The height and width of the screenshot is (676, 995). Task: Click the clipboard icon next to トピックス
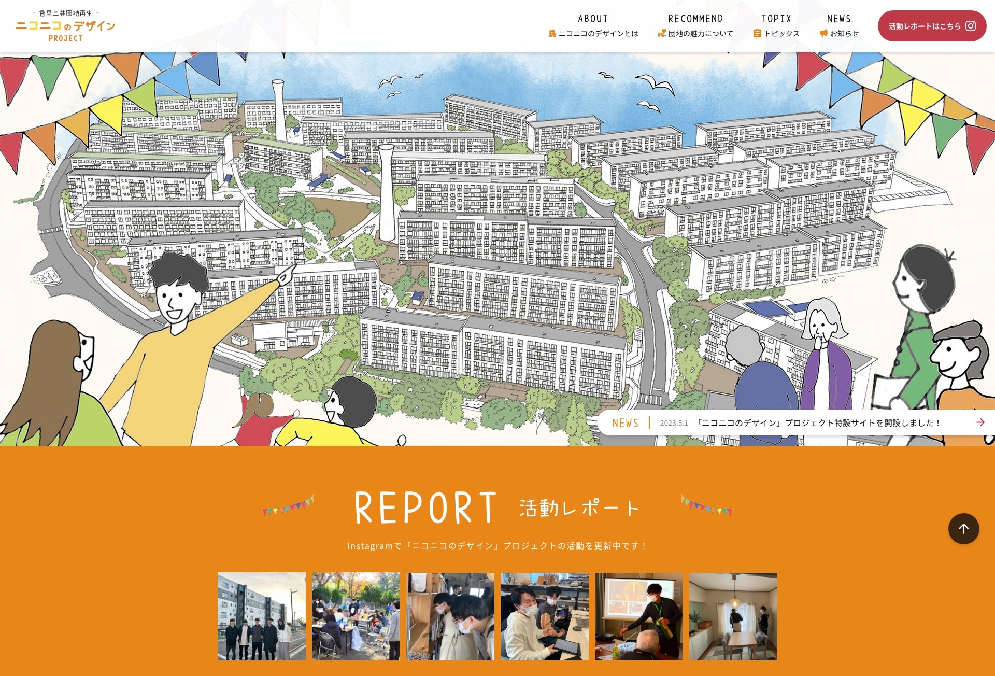pyautogui.click(x=757, y=33)
